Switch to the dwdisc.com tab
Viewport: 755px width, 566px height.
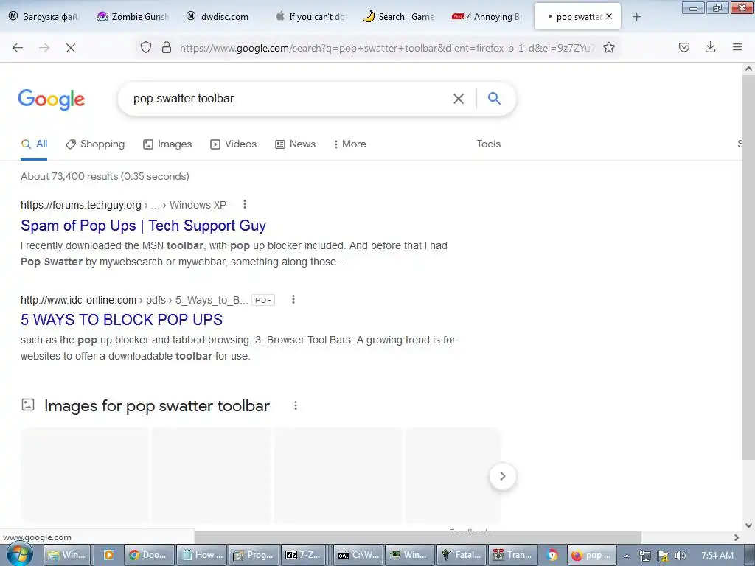[x=221, y=17]
